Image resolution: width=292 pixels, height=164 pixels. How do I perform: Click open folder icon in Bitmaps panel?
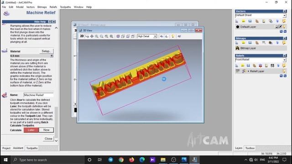point(243,43)
